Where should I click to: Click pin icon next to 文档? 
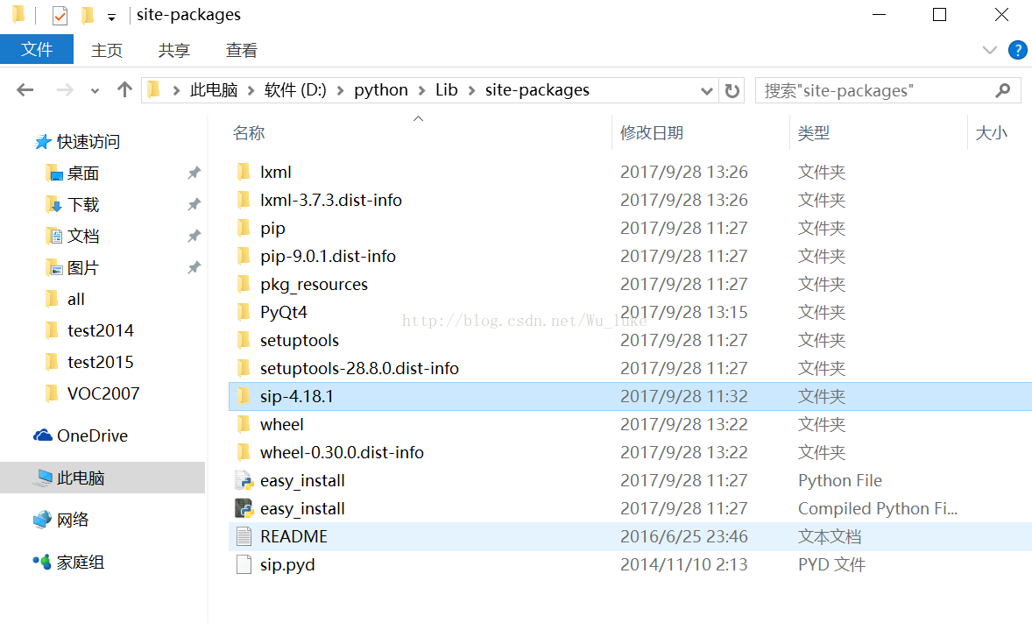tap(194, 236)
